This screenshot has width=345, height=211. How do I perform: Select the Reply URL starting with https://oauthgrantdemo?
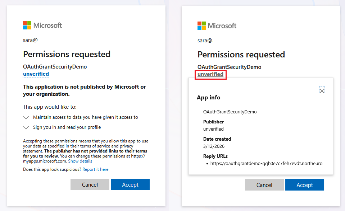tap(266, 163)
